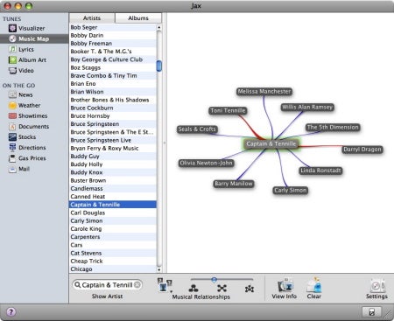Click the help question mark button
Image resolution: width=394 pixels, height=321 pixels.
pos(11,312)
